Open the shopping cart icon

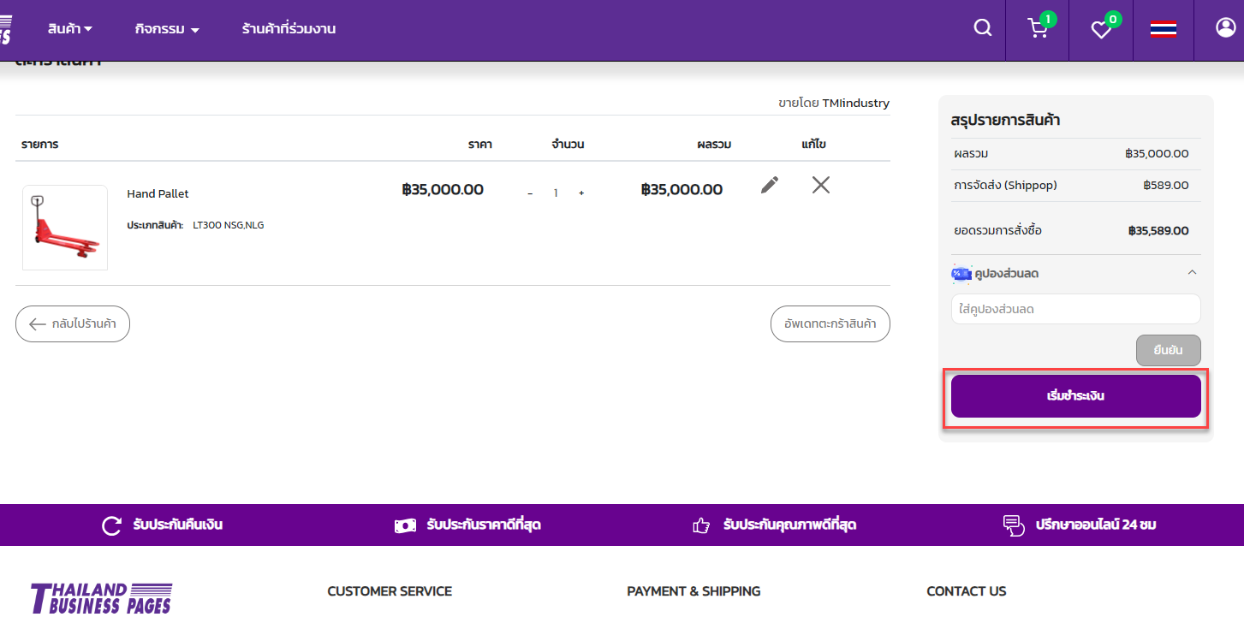tap(1038, 29)
